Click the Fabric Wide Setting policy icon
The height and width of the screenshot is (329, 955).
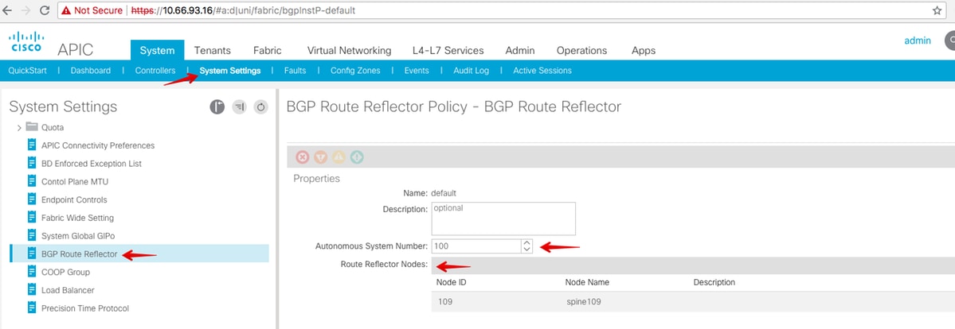coord(32,217)
